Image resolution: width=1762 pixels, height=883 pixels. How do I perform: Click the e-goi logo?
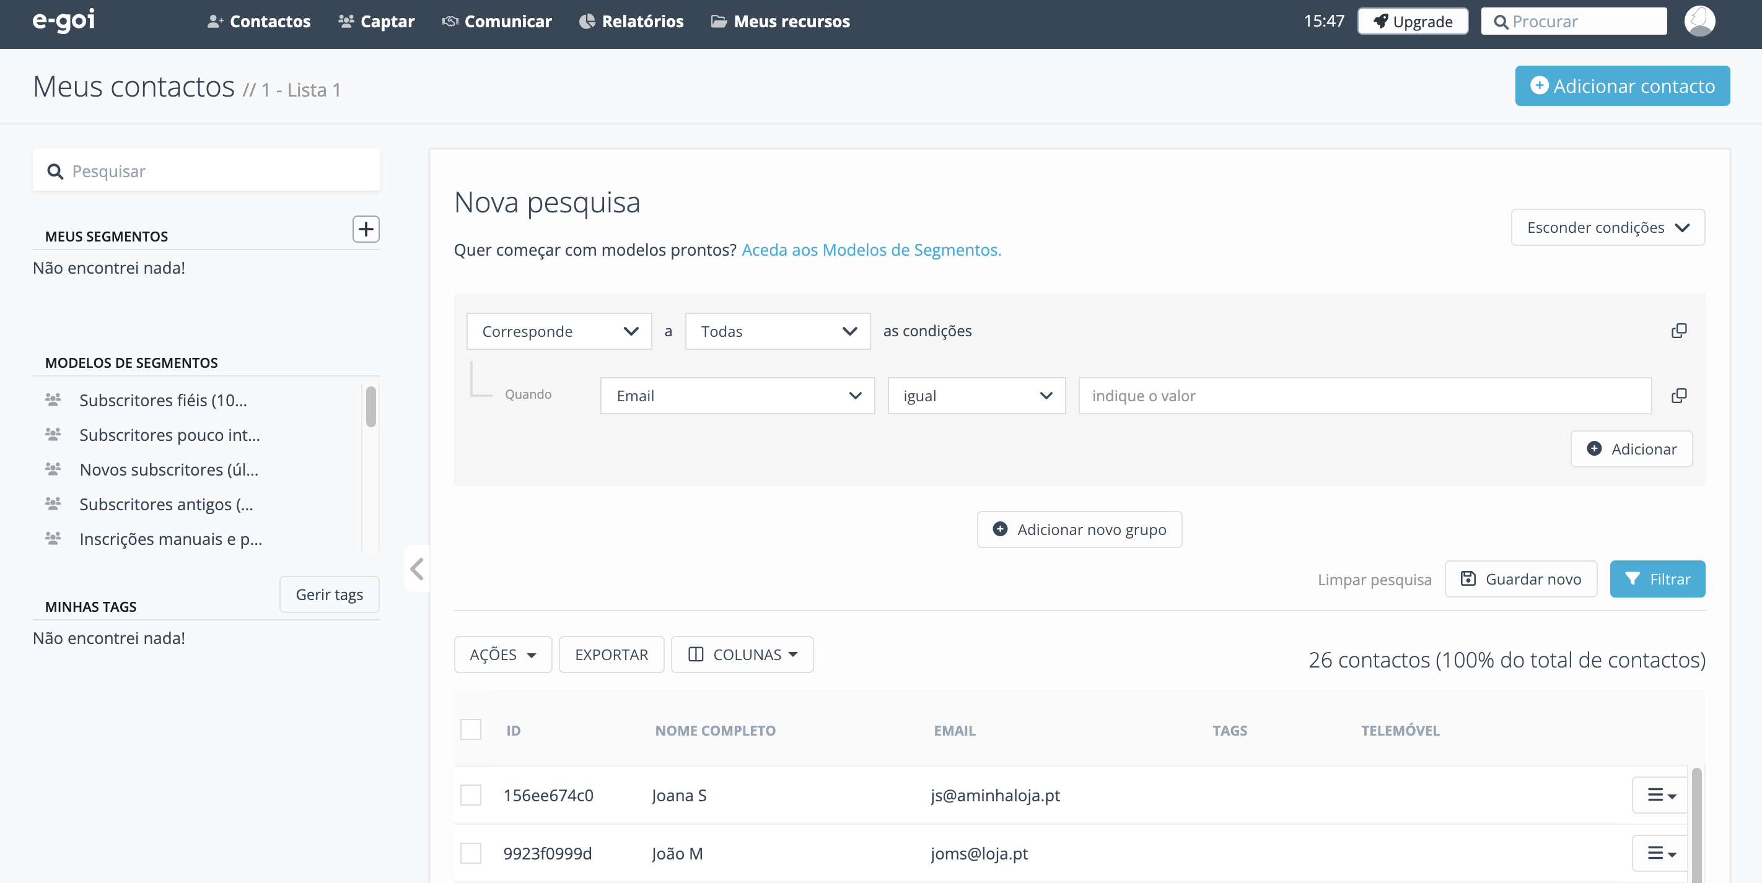(64, 20)
